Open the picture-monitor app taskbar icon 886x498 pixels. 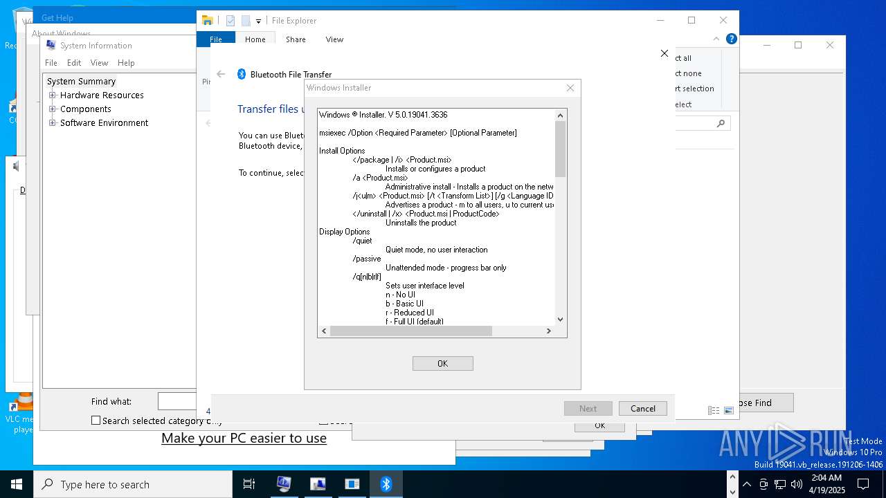click(x=318, y=484)
